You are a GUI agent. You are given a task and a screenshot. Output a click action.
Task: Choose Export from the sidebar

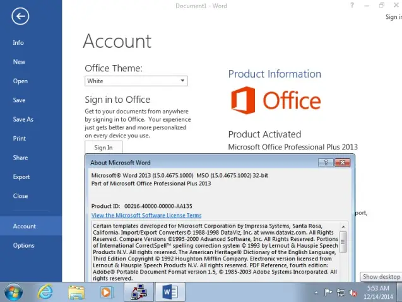pos(21,177)
